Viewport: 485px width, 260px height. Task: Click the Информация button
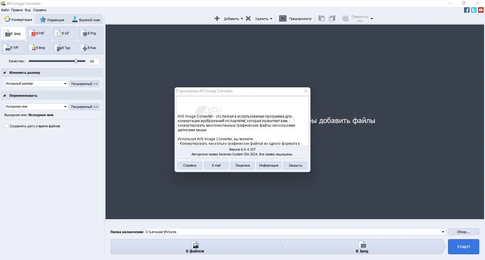click(269, 165)
